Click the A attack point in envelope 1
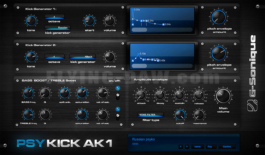This screenshot has height=155, width=265. click(x=133, y=25)
